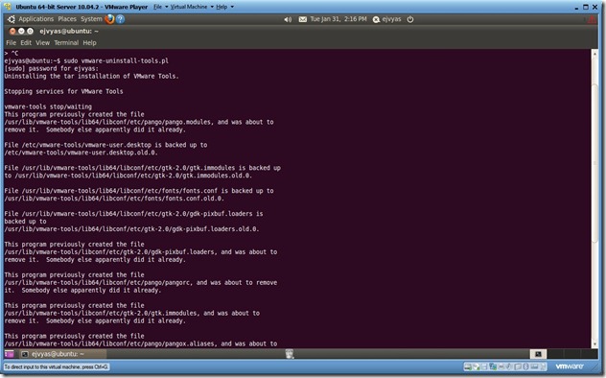Minimize the ejvyas@ubuntu terminal window
The width and height of the screenshot is (606, 378).
click(21, 31)
